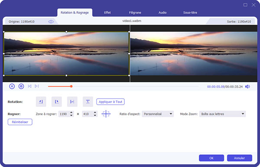The image size is (260, 167).
Task: Click the top-middle crop handle
Action: click(x=66, y=32)
